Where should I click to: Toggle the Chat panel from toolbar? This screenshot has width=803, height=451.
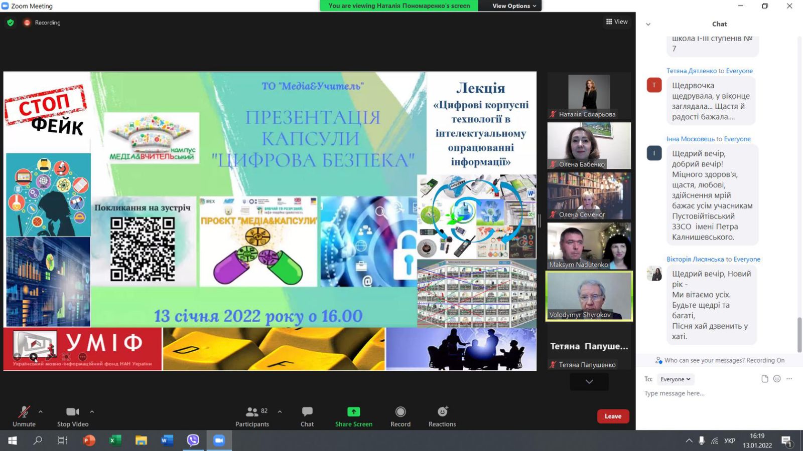point(307,416)
